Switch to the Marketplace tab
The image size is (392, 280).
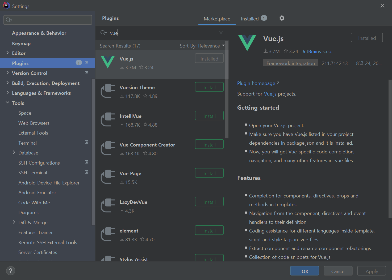point(217,19)
